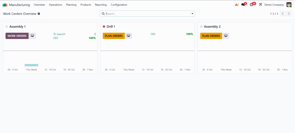This screenshot has height=133, width=295.
Task: Click the To Launch link in Assembly 1
Action: pyautogui.click(x=59, y=34)
